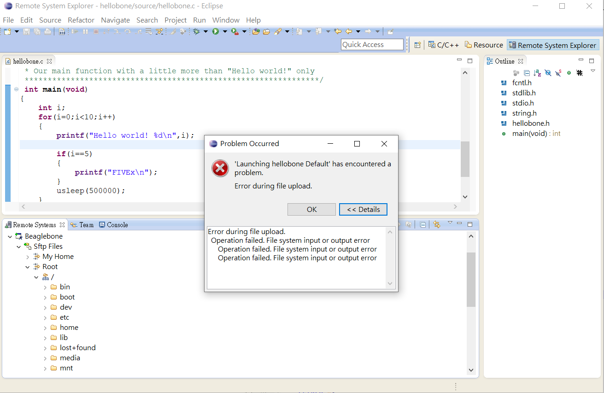Click Collapse All icon in Outline panel

[527, 73]
